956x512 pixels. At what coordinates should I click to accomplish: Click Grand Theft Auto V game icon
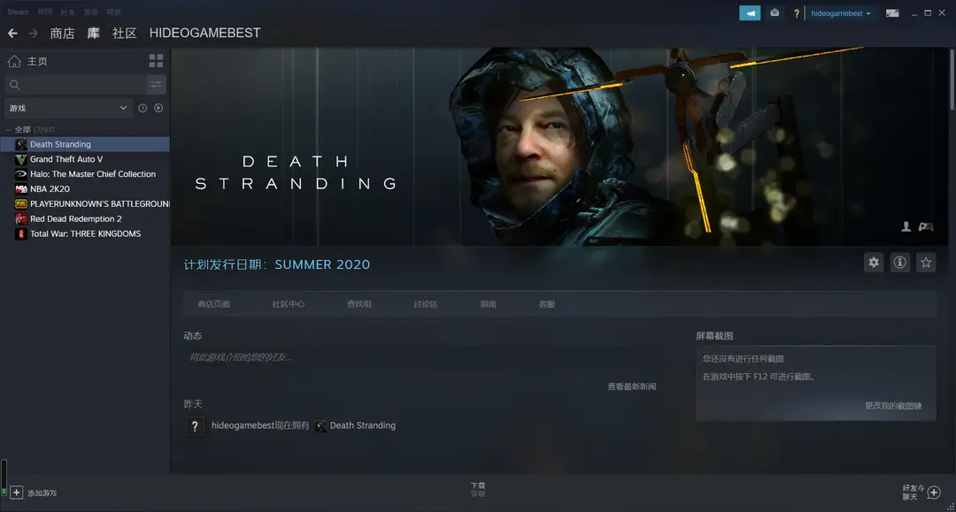[x=21, y=159]
